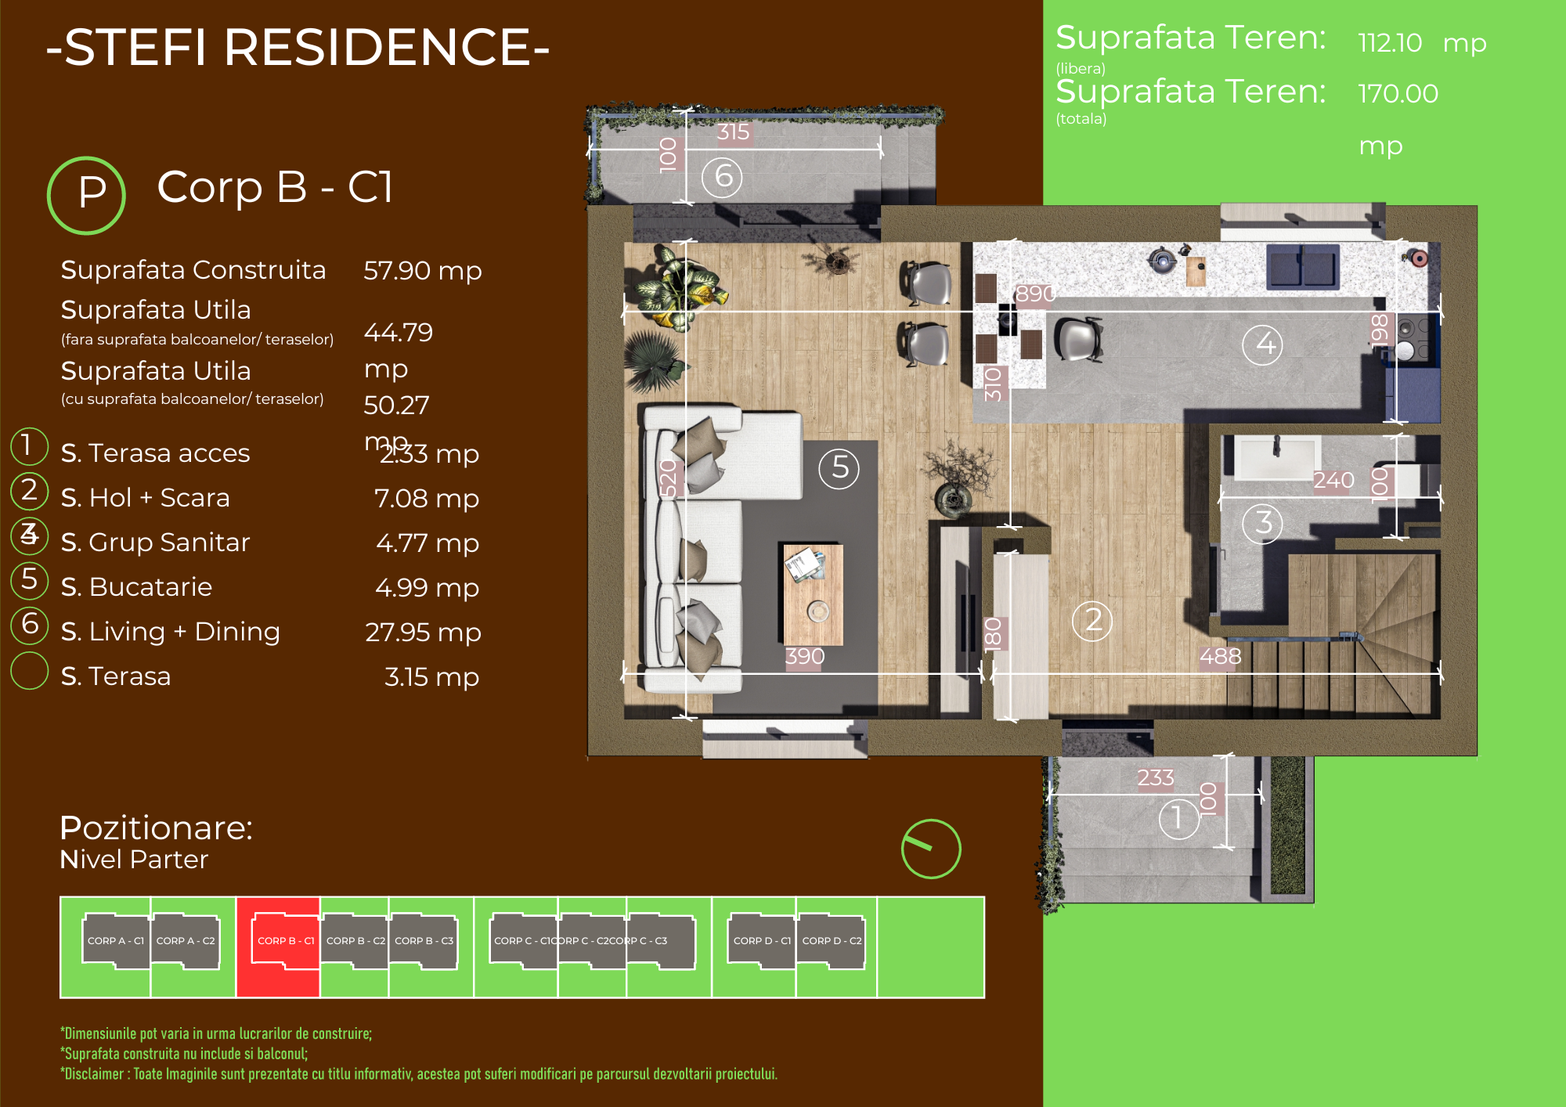The image size is (1566, 1107).
Task: Select the CORP A - C1 unit block
Action: click(116, 940)
